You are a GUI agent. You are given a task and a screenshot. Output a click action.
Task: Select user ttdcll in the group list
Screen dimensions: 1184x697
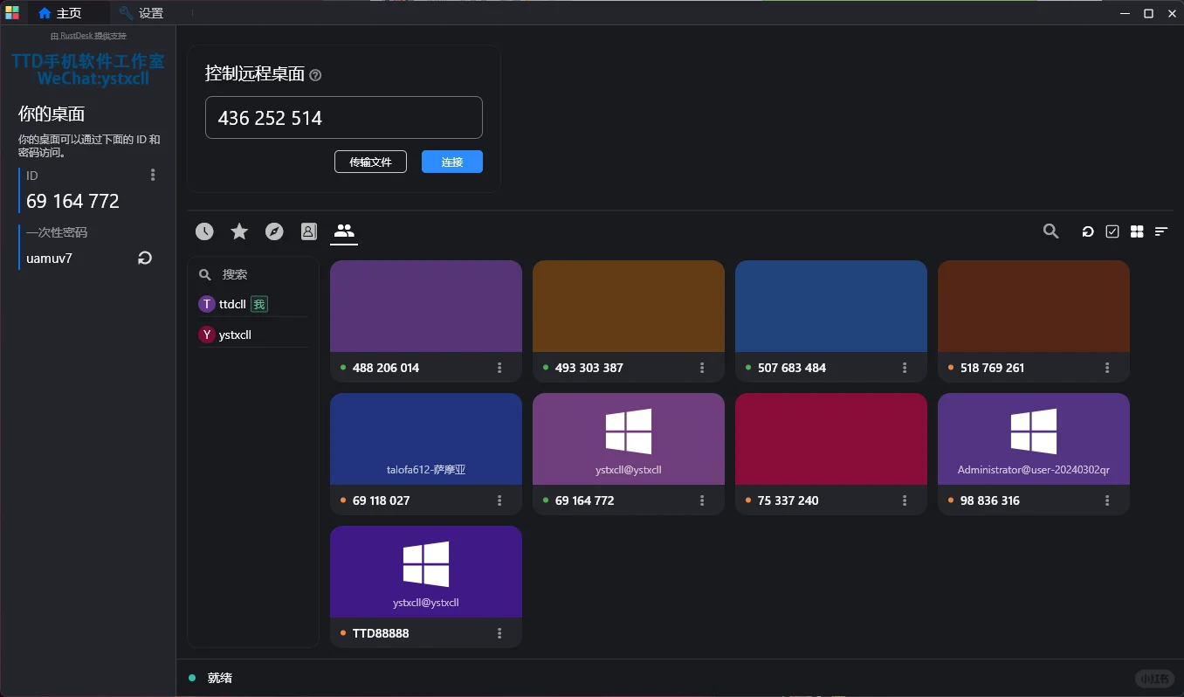(253, 304)
